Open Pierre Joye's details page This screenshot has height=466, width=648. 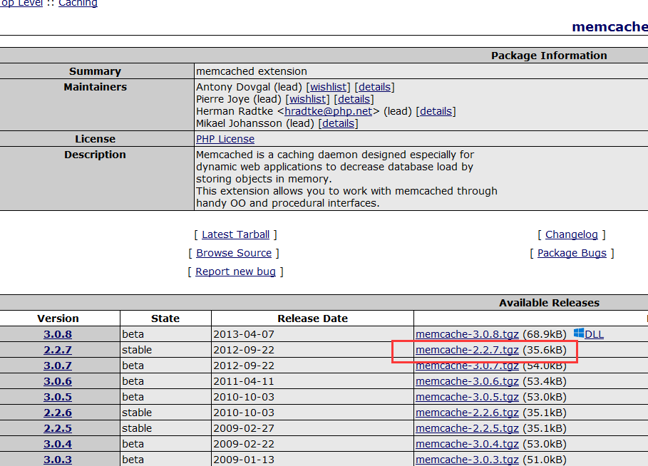354,99
